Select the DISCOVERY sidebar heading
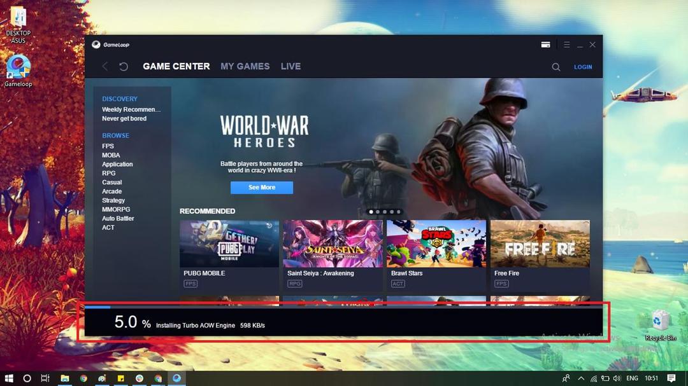688x386 pixels. pos(120,99)
